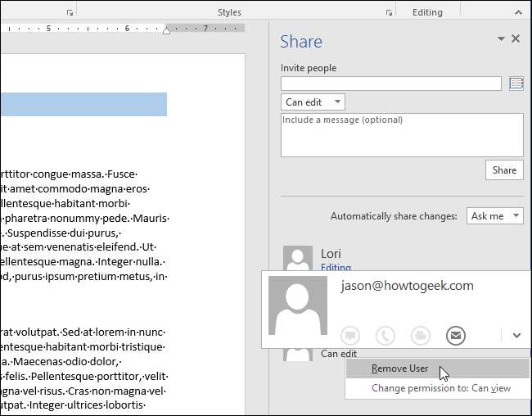Viewport: 532px width, 416px height.
Task: Choose Change permission to: Can view
Action: pyautogui.click(x=440, y=388)
